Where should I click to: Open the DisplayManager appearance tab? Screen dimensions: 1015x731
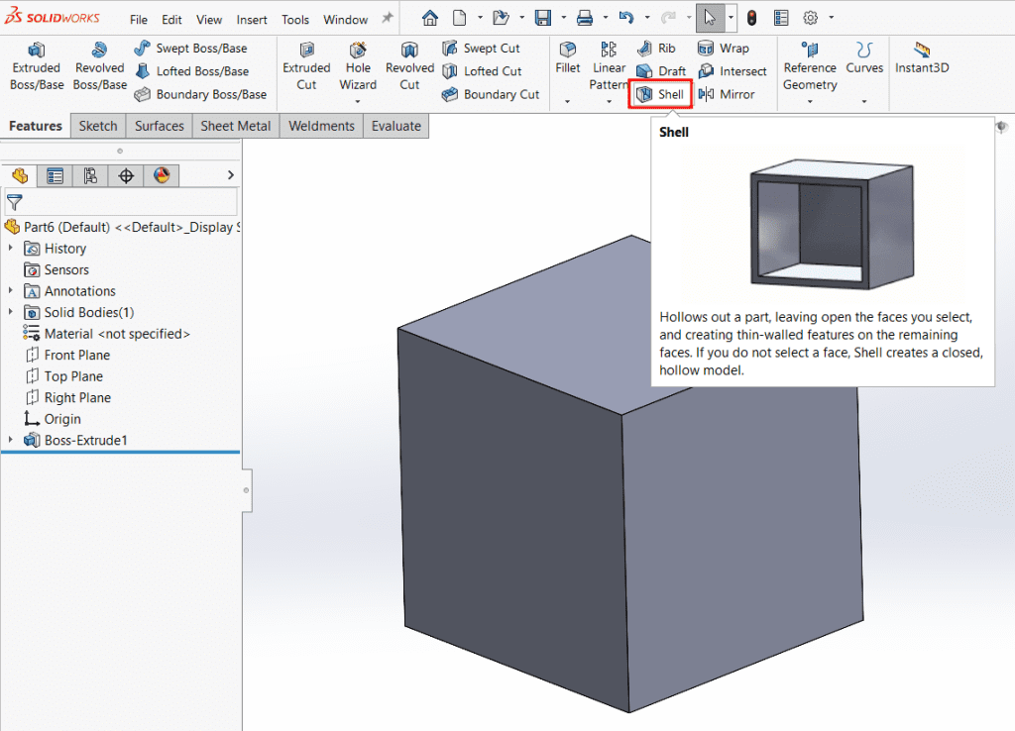162,176
